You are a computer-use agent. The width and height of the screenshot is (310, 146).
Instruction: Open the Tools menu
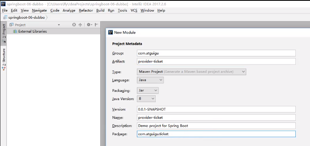[x=123, y=11]
